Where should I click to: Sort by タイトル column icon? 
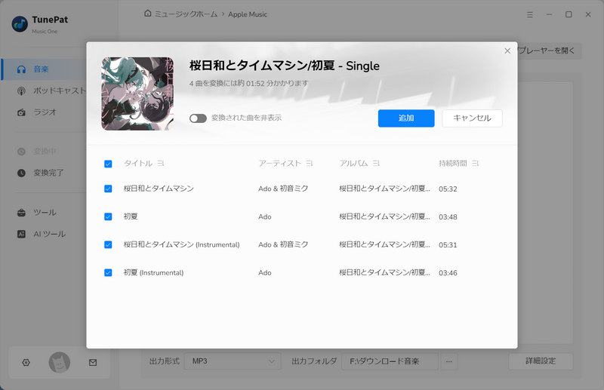161,164
